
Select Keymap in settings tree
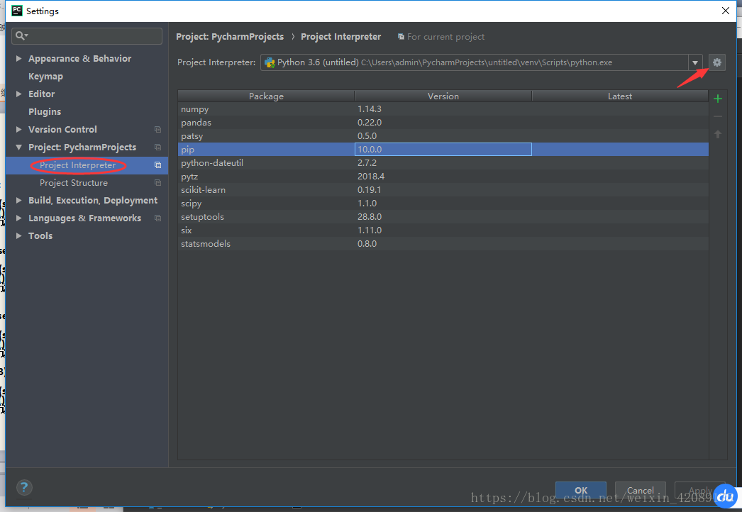tap(45, 76)
